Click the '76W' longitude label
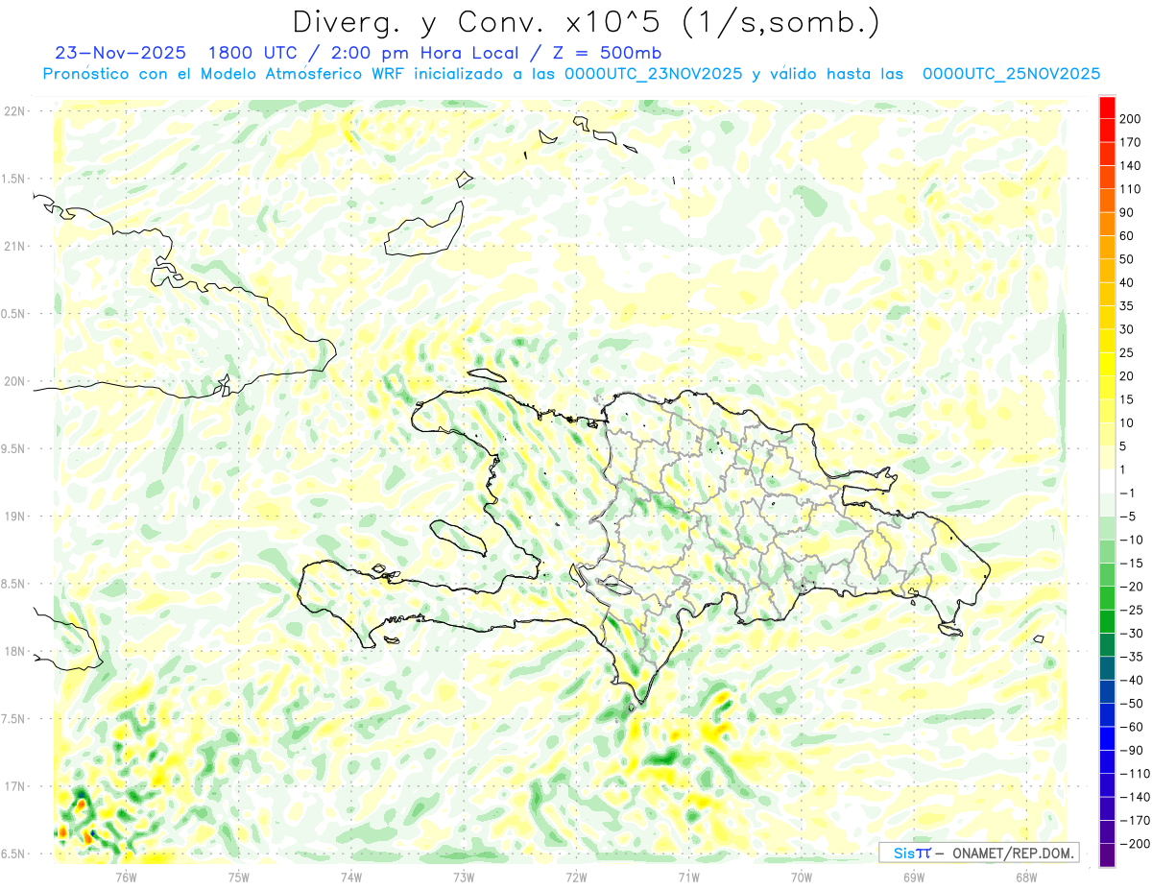The image size is (1152, 890). click(126, 877)
